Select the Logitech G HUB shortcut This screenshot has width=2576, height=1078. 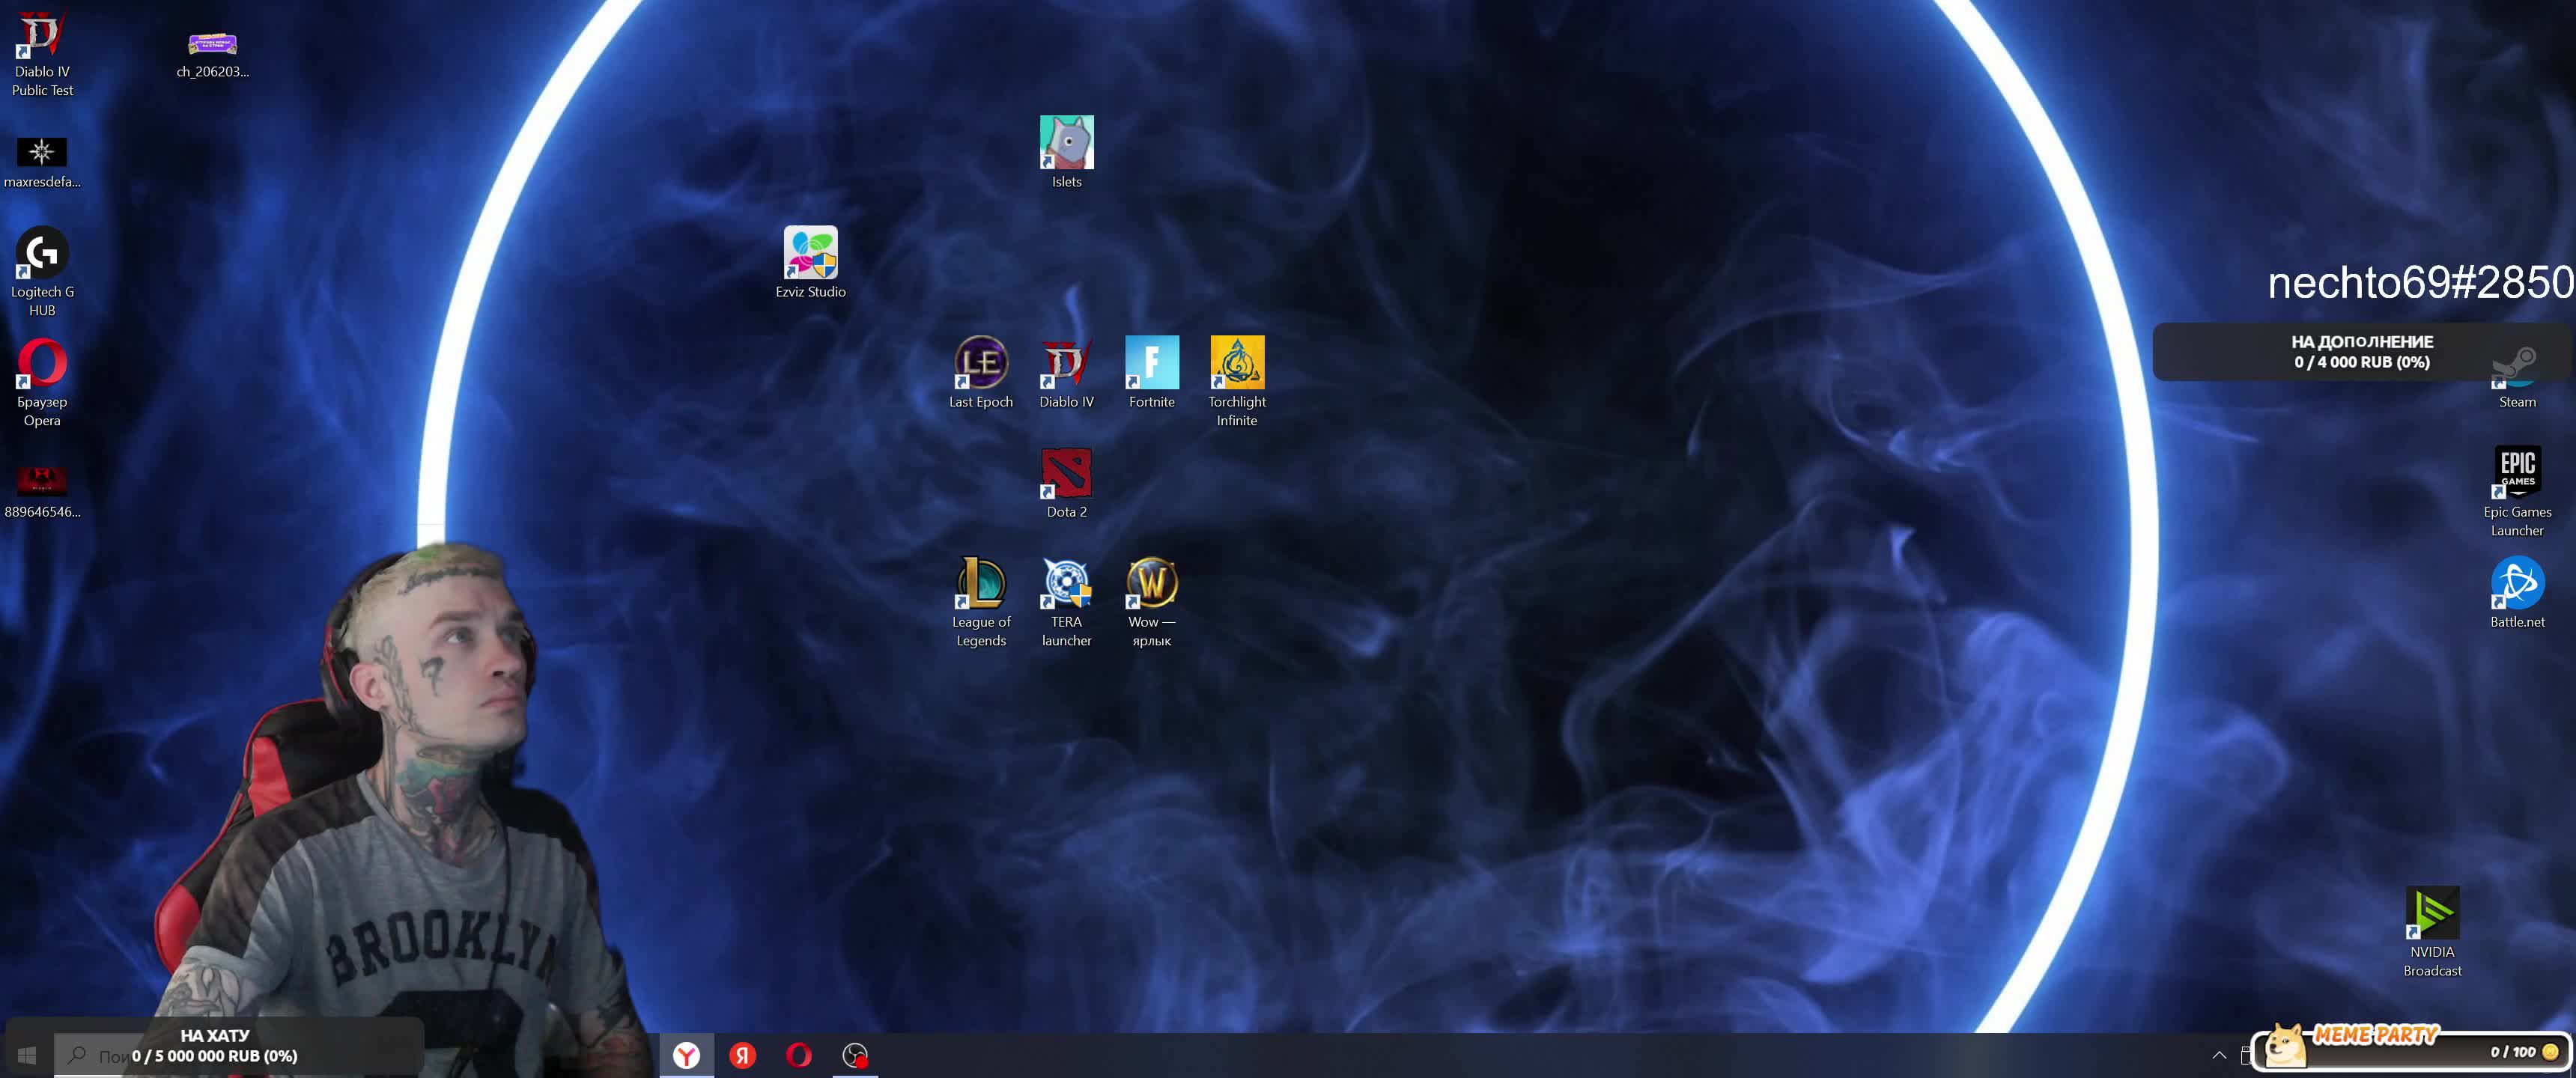pyautogui.click(x=42, y=254)
